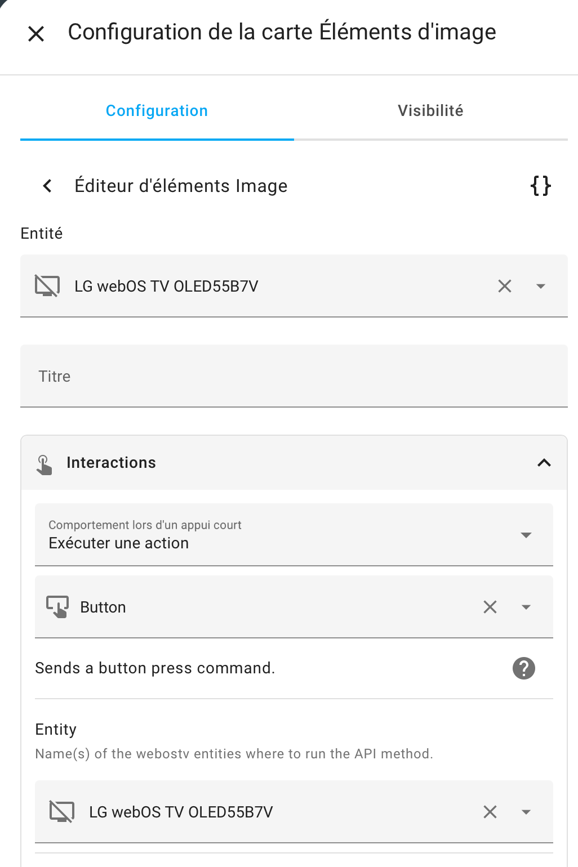The height and width of the screenshot is (867, 578).
Task: Click the Button action screen-tap icon
Action: 57,607
